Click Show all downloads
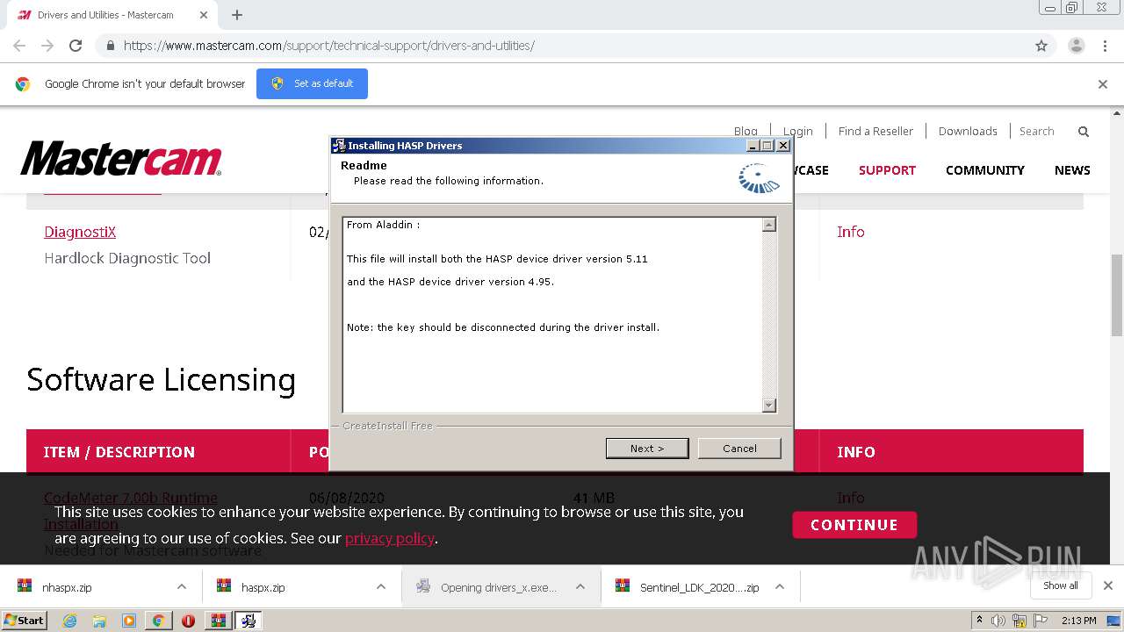 click(1061, 585)
